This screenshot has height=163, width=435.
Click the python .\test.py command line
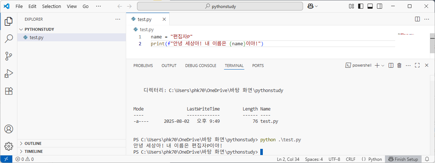point(281,139)
